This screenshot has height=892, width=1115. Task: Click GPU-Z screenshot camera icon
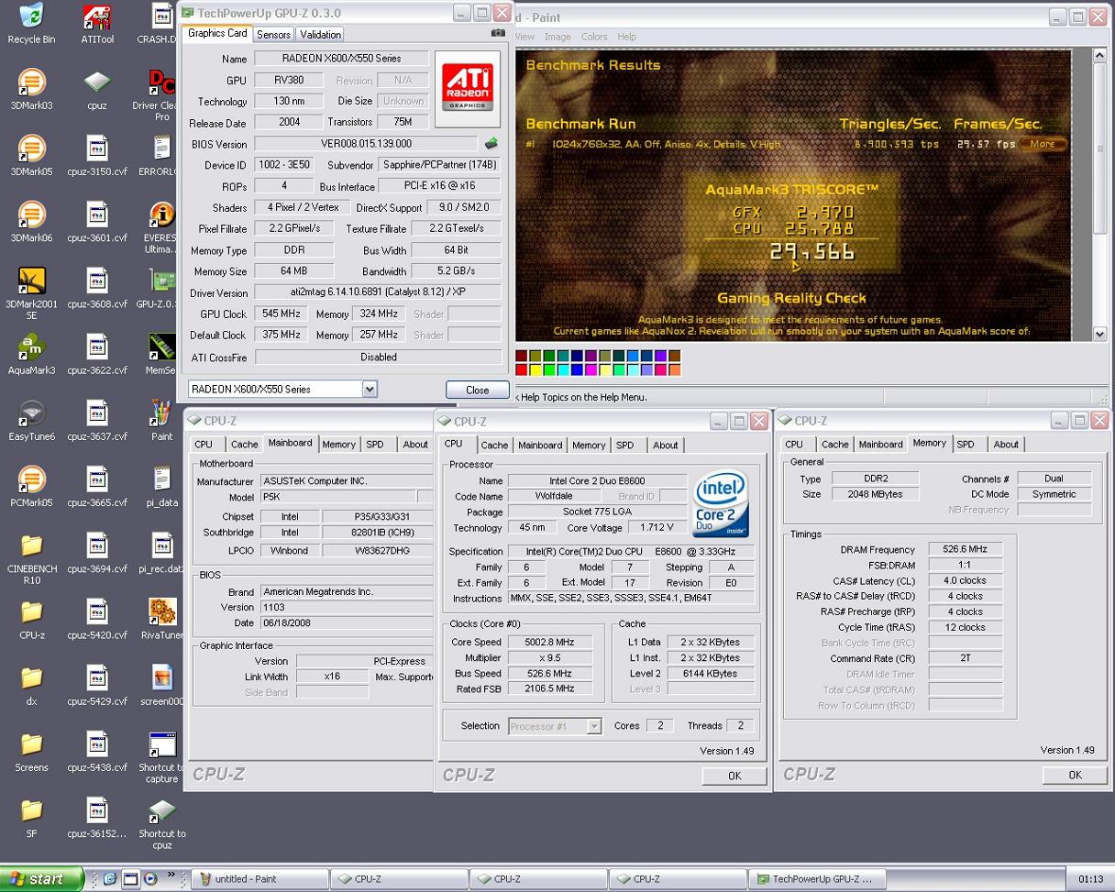[x=498, y=33]
